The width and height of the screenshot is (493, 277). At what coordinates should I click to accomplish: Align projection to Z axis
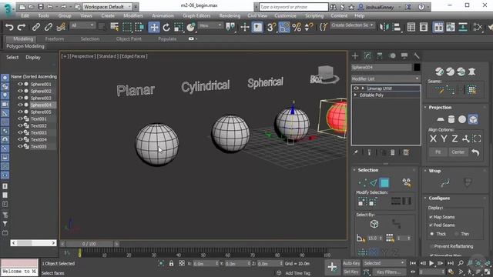pyautogui.click(x=454, y=138)
